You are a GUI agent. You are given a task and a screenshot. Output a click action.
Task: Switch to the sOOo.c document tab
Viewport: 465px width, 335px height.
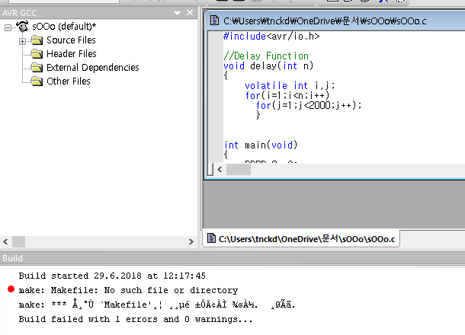[x=305, y=239]
